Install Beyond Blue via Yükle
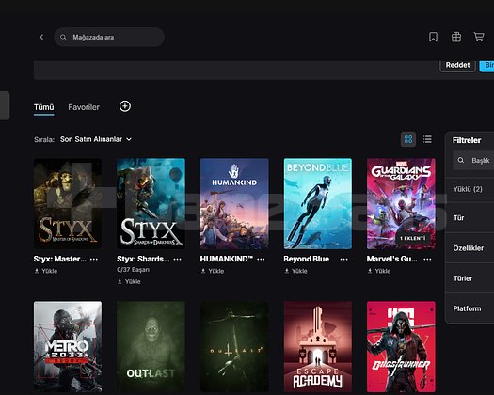Screen dimensions: 494x395 pyautogui.click(x=295, y=271)
